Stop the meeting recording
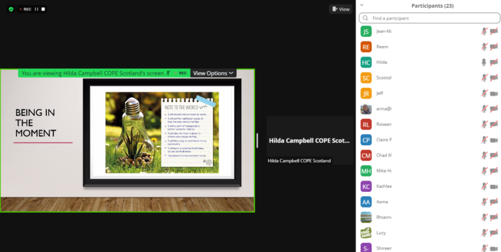This screenshot has height=252, width=501. pyautogui.click(x=43, y=9)
